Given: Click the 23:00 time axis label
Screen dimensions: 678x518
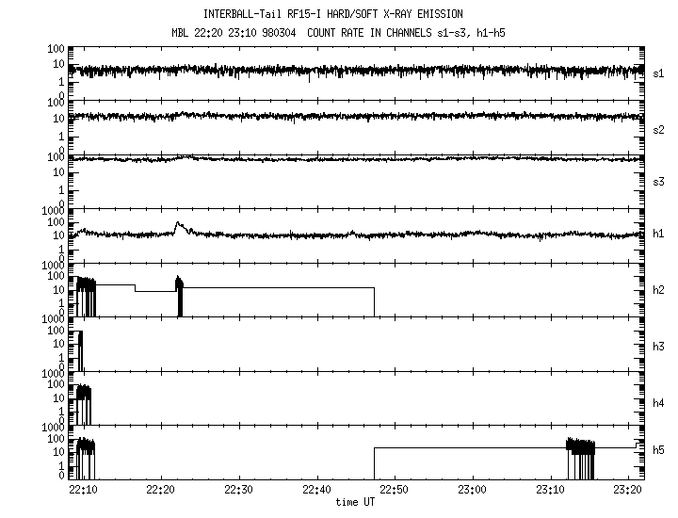Looking at the screenshot, I should coord(472,491).
